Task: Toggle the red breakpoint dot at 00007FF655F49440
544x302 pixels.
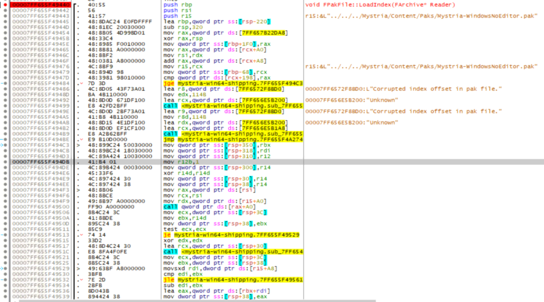Action: pyautogui.click(x=5, y=5)
